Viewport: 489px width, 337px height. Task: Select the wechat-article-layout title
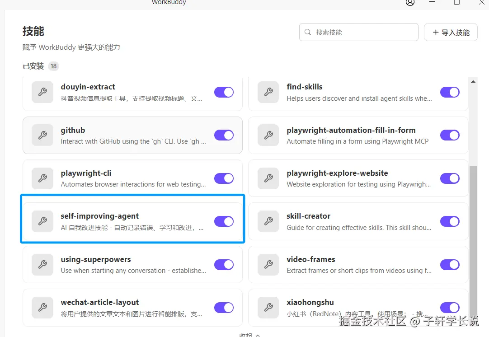[x=100, y=302]
